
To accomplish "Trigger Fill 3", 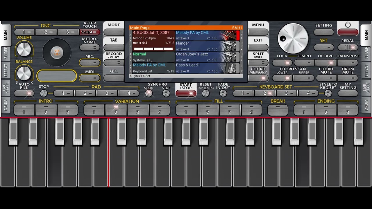I will click(230, 110).
